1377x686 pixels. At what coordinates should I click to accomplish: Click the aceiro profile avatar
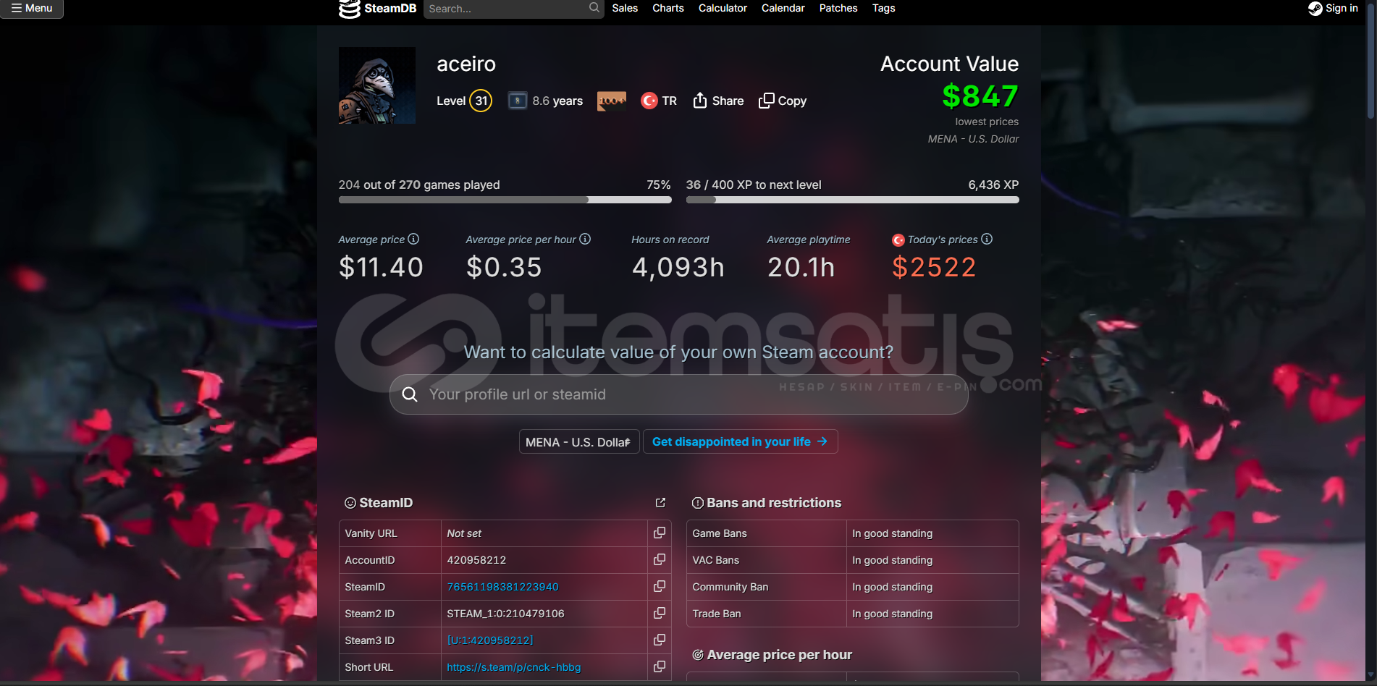tap(377, 85)
